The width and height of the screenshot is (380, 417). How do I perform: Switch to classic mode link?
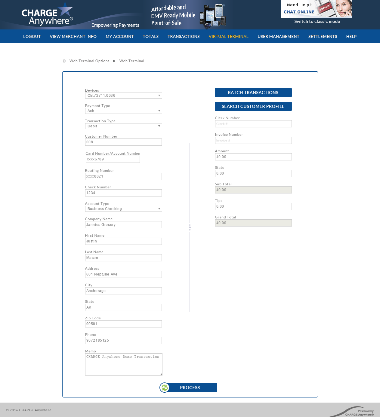317,21
